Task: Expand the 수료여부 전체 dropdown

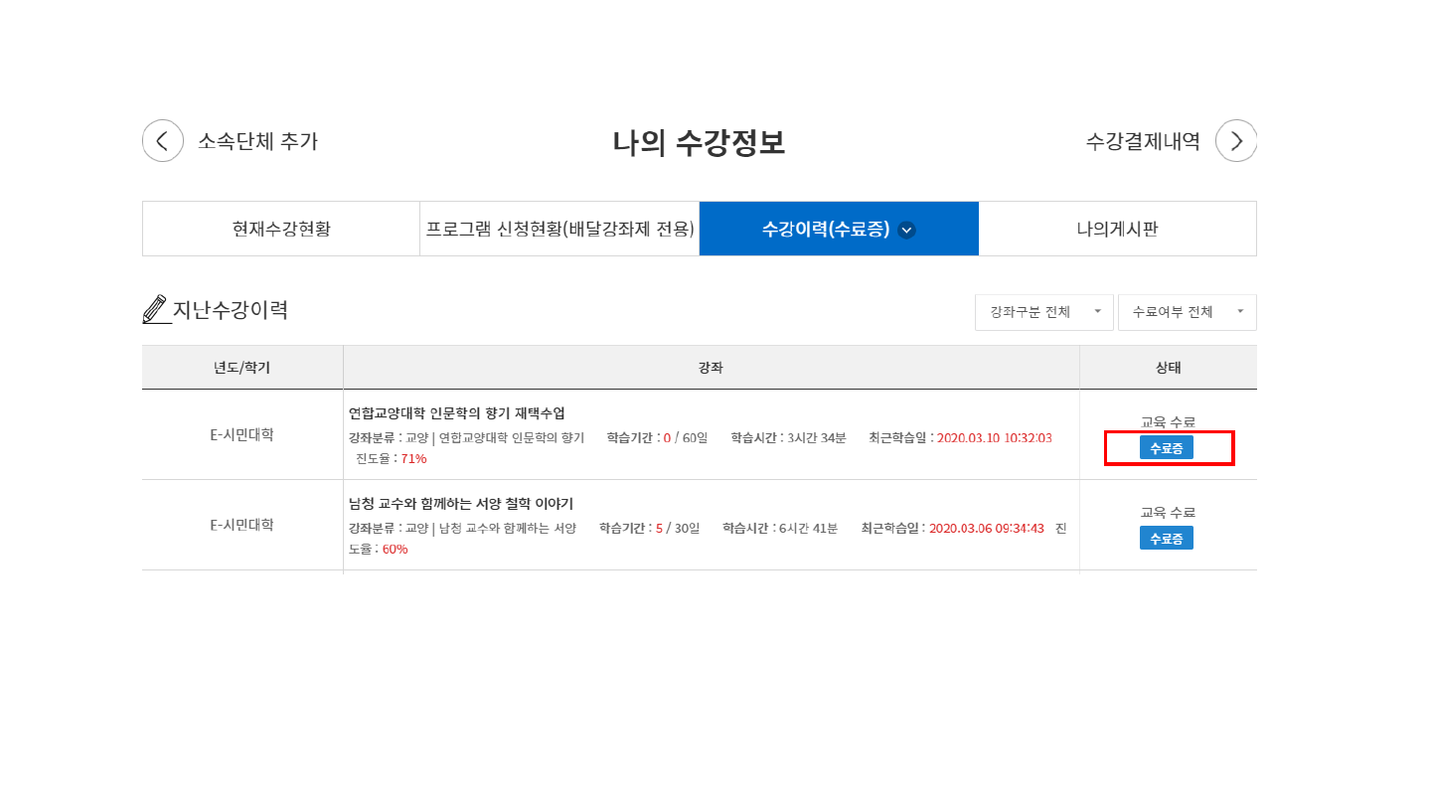Action: [1187, 312]
